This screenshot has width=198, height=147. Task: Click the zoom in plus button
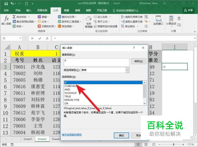point(183,144)
